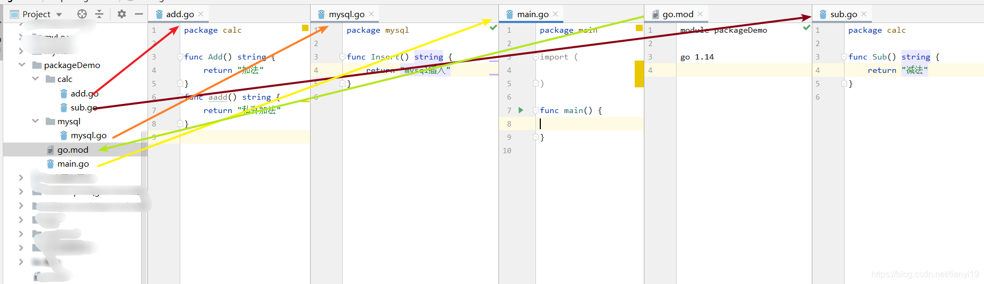
Task: Switch to the sub.go editor tab
Action: pos(843,14)
